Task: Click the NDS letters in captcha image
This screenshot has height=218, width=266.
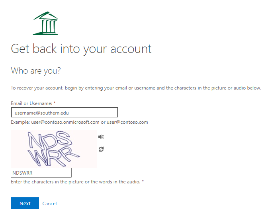Action: (49, 140)
